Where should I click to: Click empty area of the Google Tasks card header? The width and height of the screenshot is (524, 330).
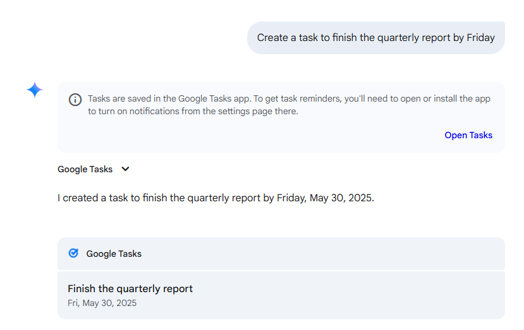(x=316, y=254)
